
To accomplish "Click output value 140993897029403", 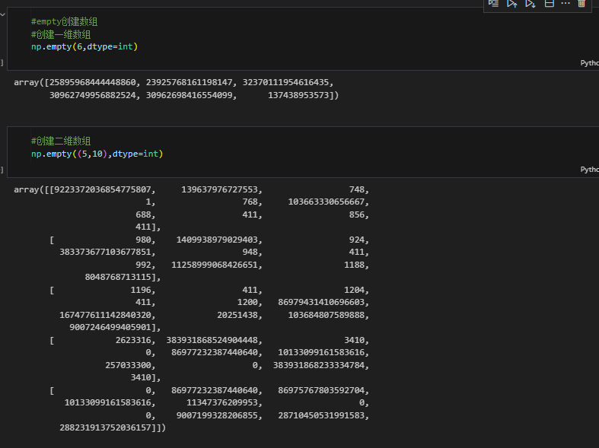I will pyautogui.click(x=217, y=240).
